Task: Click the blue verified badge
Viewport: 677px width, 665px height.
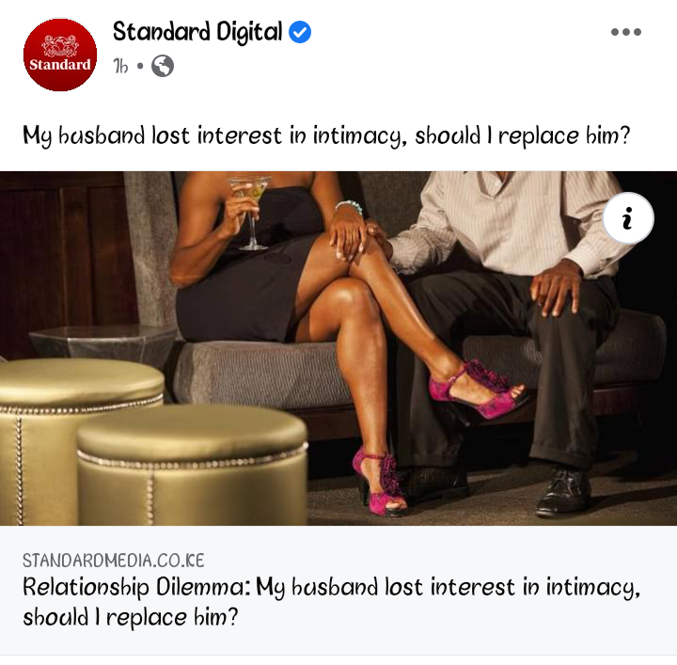Action: 300,32
